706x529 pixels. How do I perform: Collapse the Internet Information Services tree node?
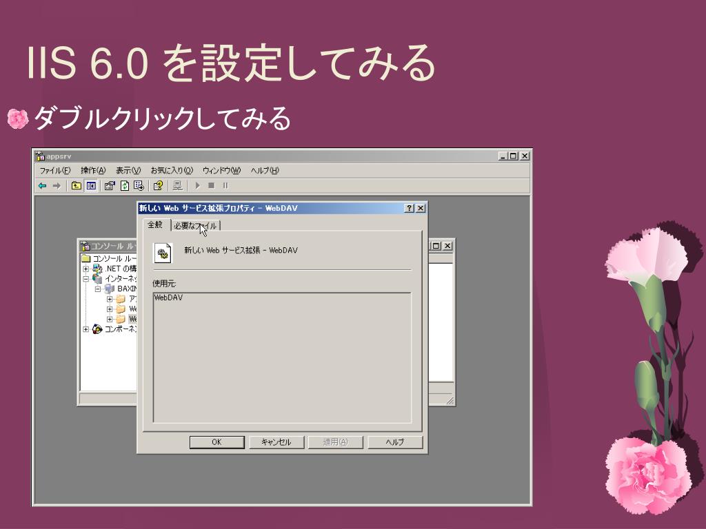tap(85, 279)
